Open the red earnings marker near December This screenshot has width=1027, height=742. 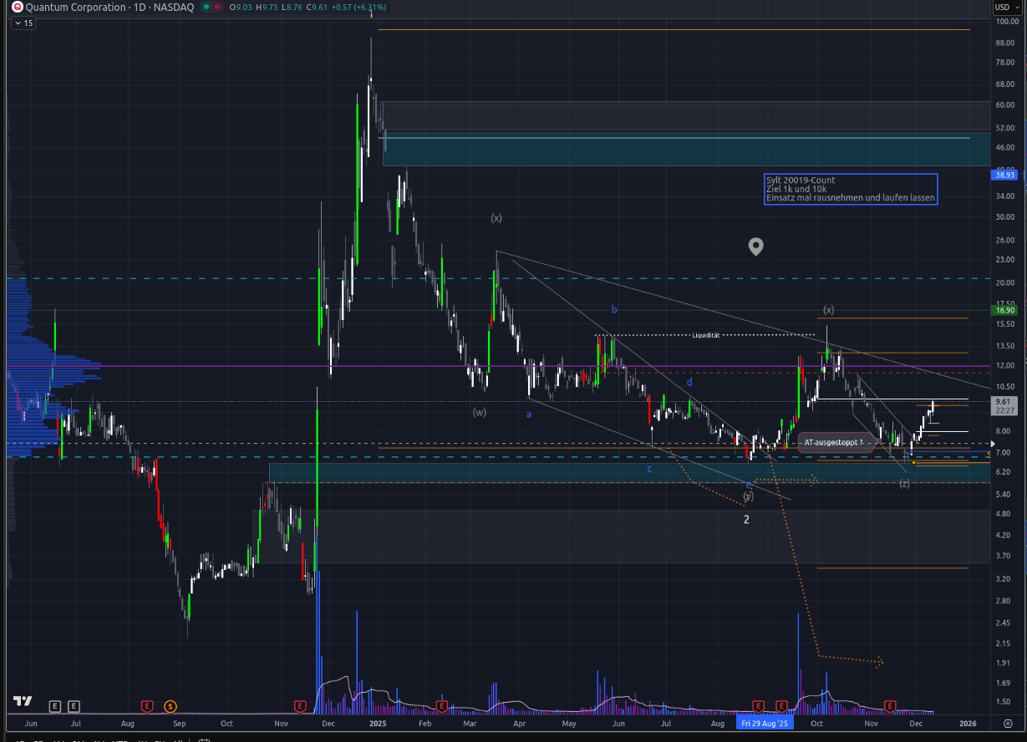[890, 706]
